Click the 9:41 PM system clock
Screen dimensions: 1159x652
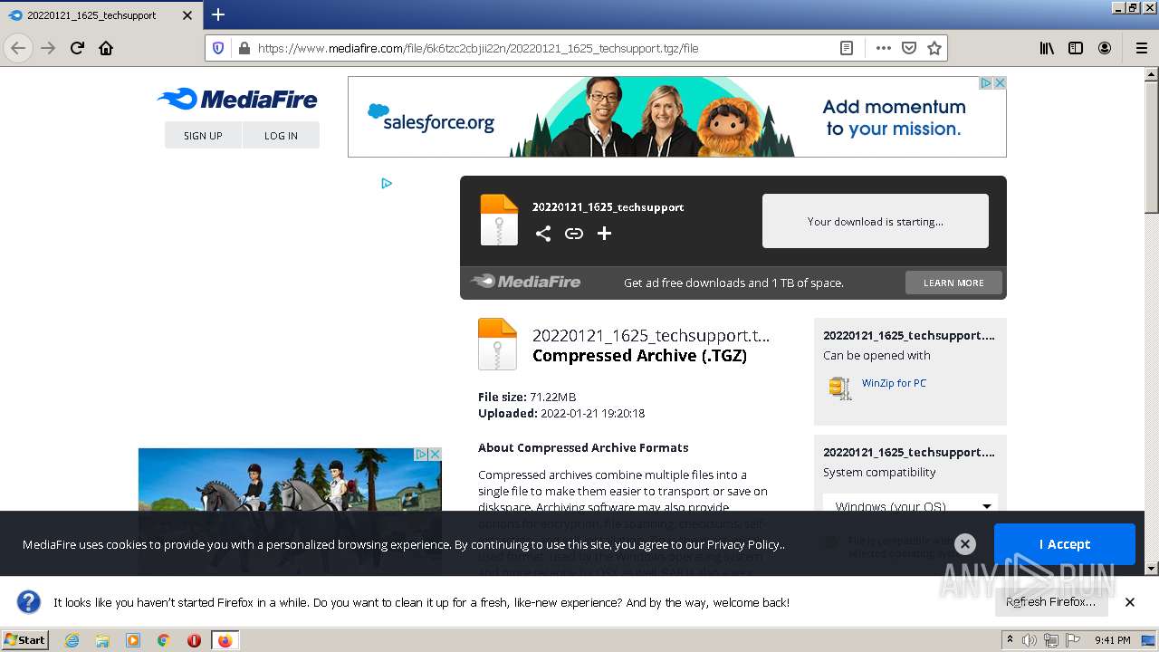[1112, 640]
